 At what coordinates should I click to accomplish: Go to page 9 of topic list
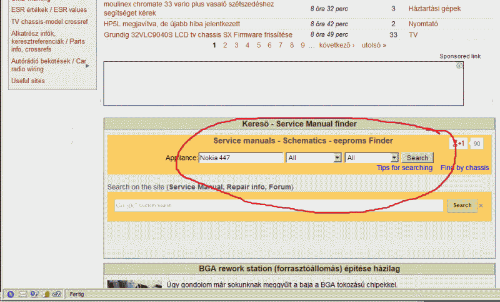(302, 45)
